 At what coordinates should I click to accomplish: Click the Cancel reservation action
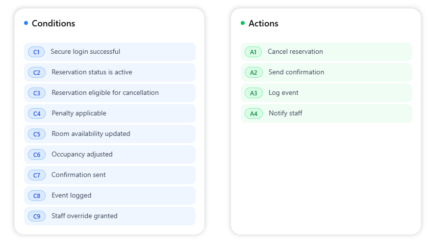295,52
